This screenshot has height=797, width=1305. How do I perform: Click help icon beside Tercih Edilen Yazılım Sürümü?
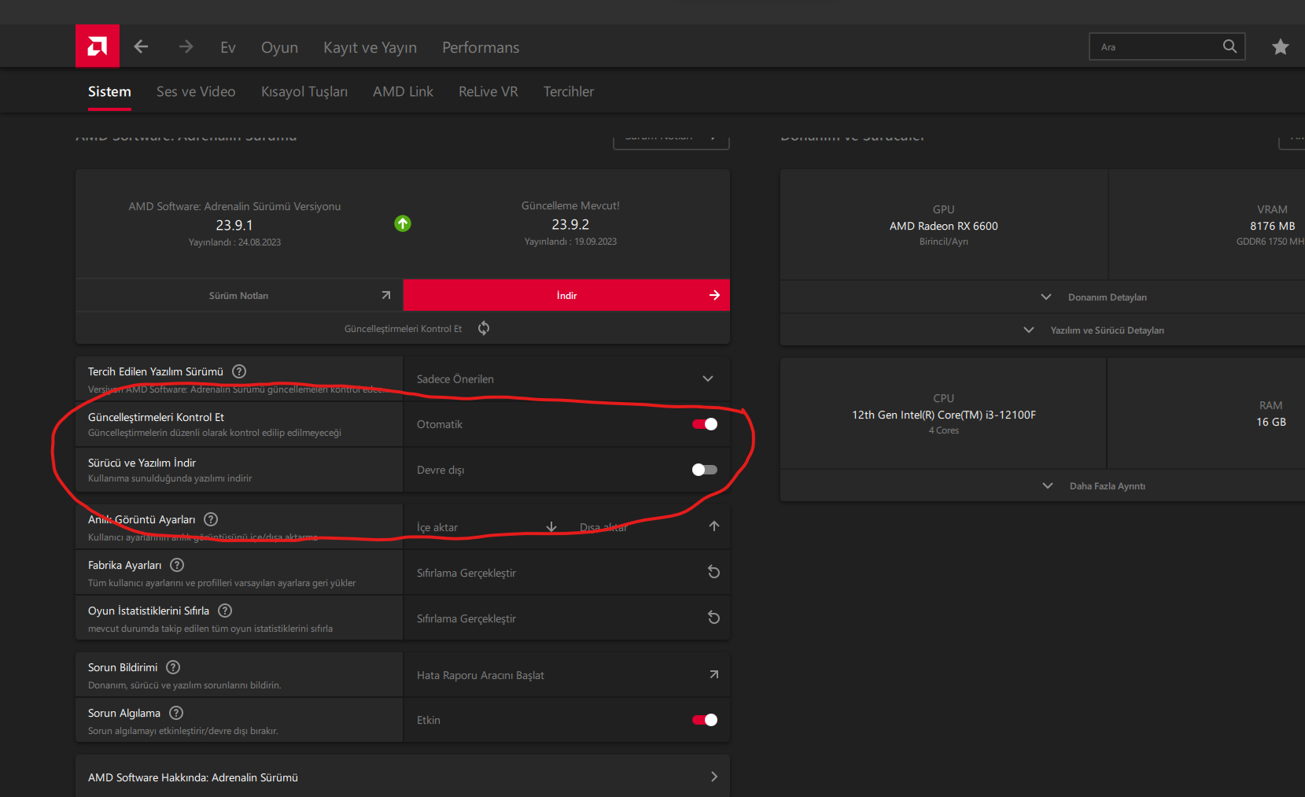tap(239, 371)
